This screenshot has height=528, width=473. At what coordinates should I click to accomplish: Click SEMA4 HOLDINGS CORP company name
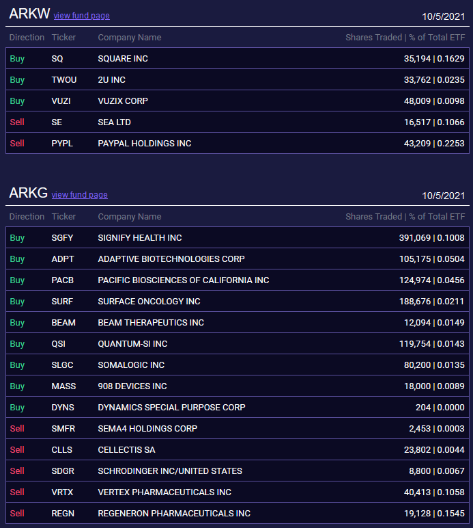(x=147, y=429)
